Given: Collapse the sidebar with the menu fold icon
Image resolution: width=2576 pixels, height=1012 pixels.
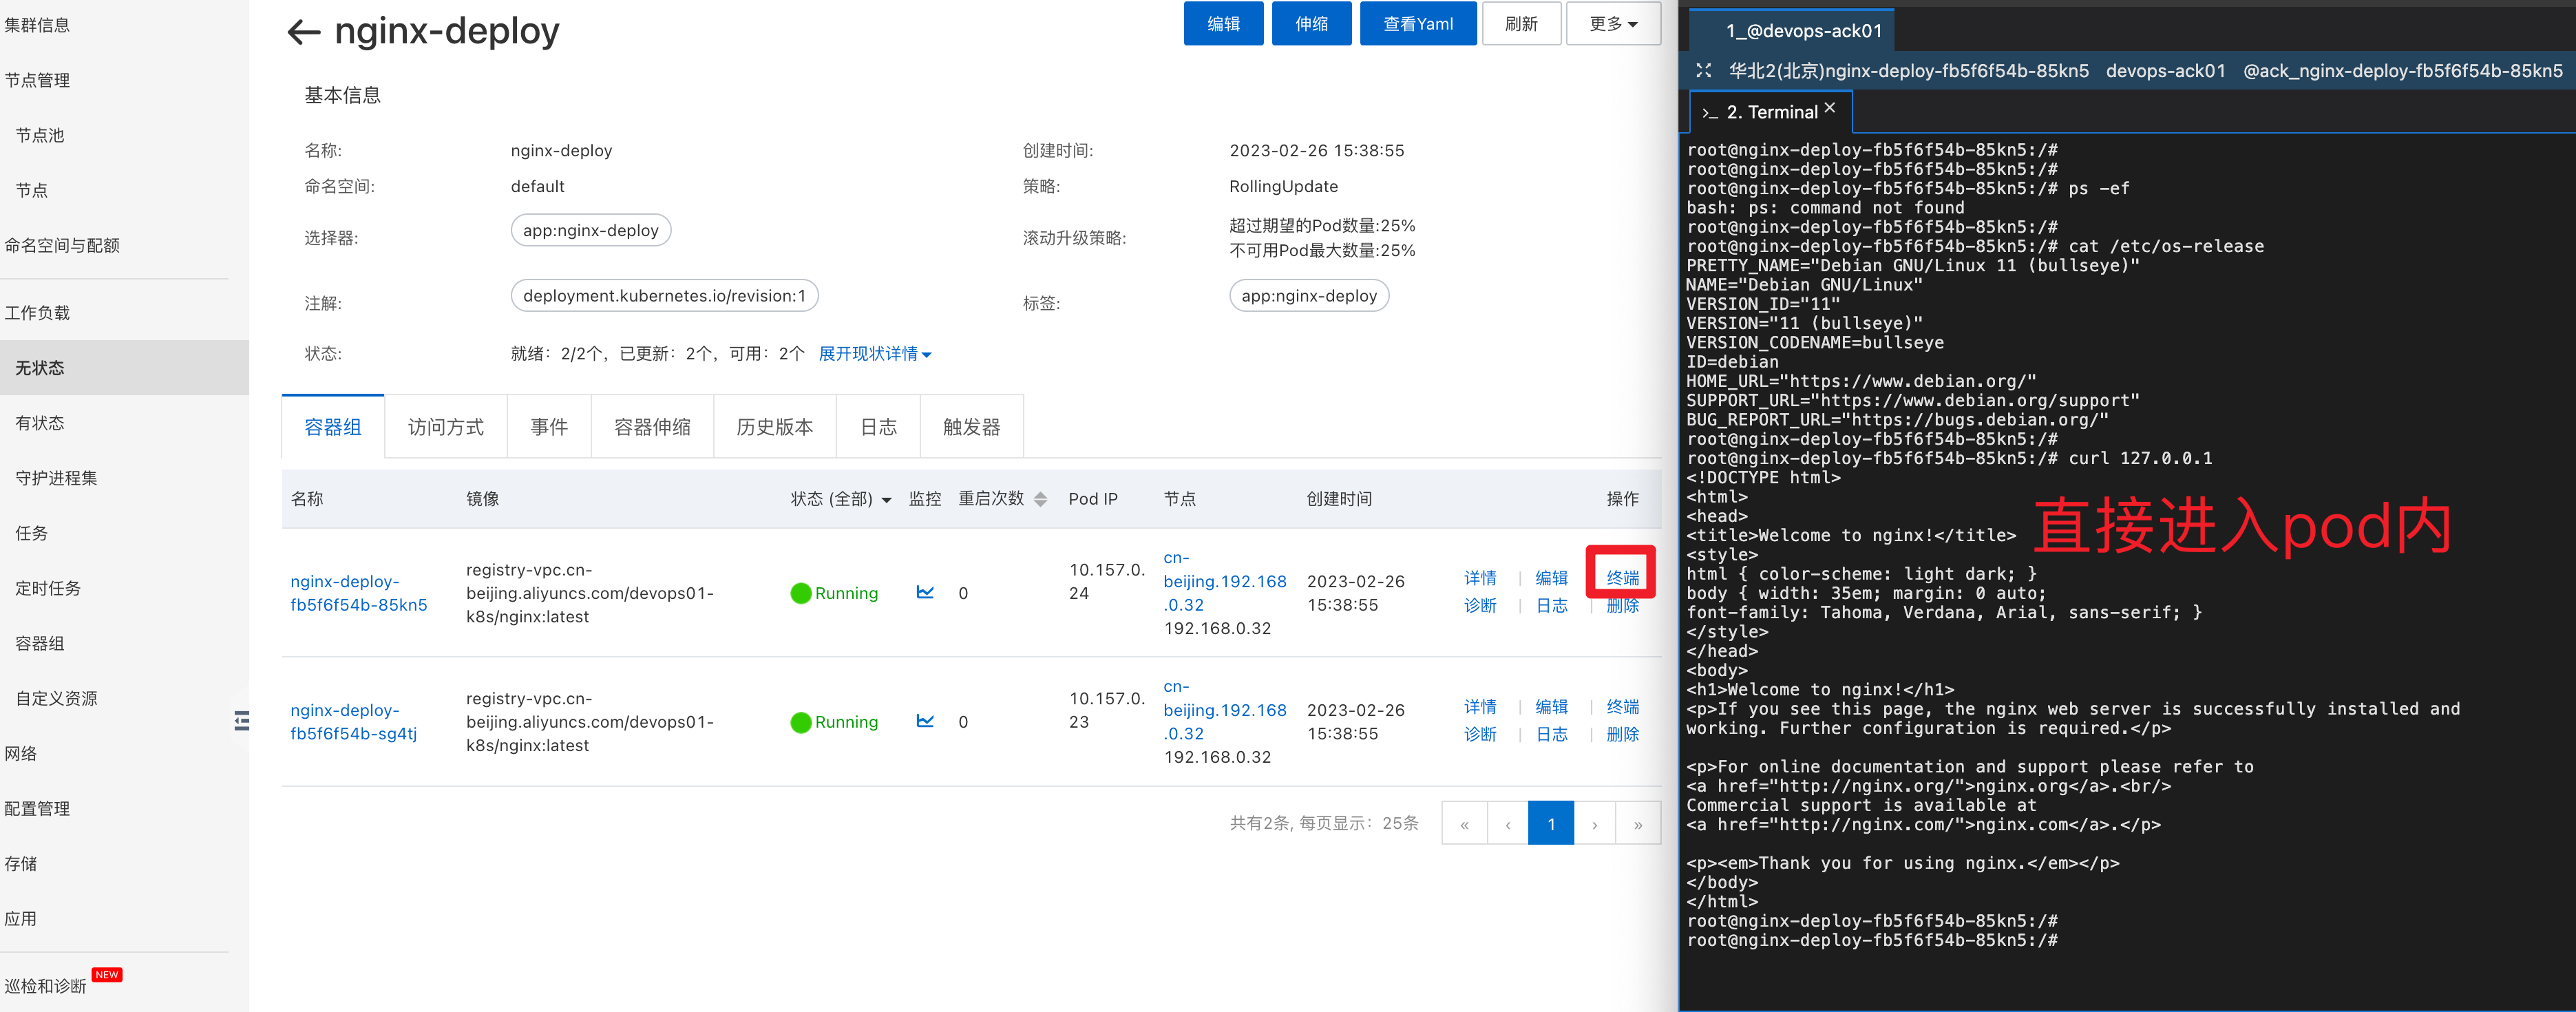Looking at the screenshot, I should 241,720.
